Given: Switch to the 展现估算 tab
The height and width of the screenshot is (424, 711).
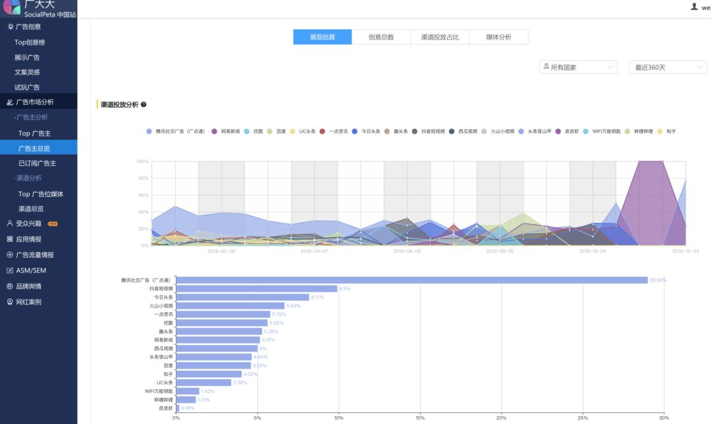Looking at the screenshot, I should tap(323, 37).
